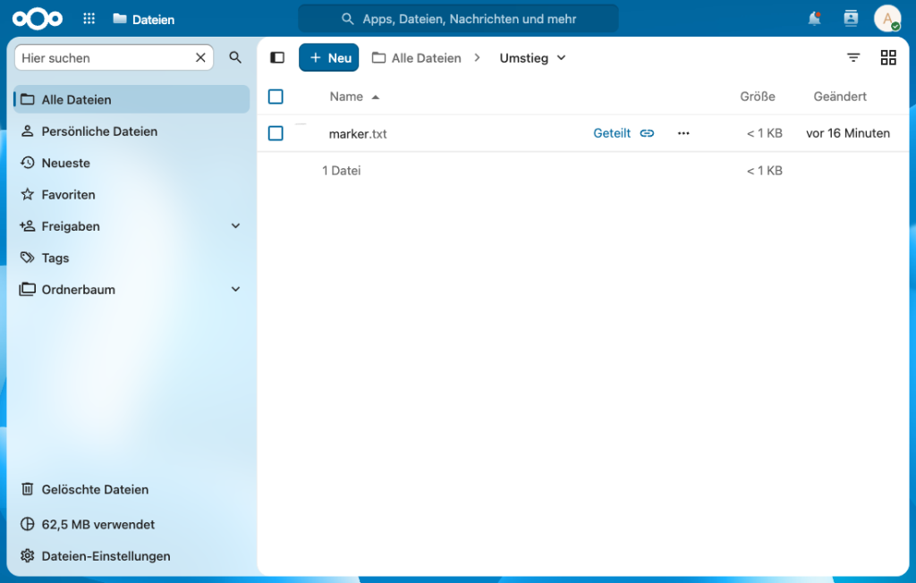Image resolution: width=916 pixels, height=583 pixels.
Task: Open the apps grid menu
Action: click(89, 19)
